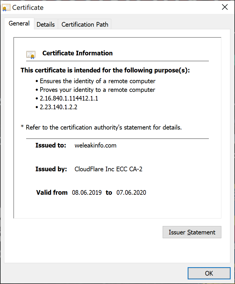
Task: Click the issuer name CloudFlare Inc ECC CA-2
Action: 108,169
